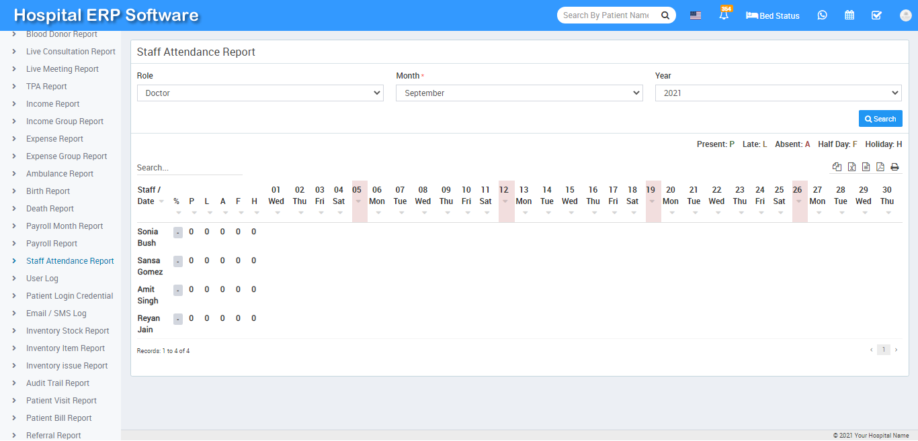Click the table Search... filter field
918x441 pixels.
click(x=190, y=168)
